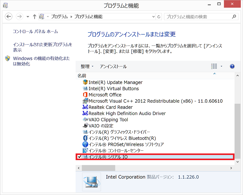243x195 pixels.
Task: Click the Realtek Card Reader crab icon
Action: pos(85,107)
